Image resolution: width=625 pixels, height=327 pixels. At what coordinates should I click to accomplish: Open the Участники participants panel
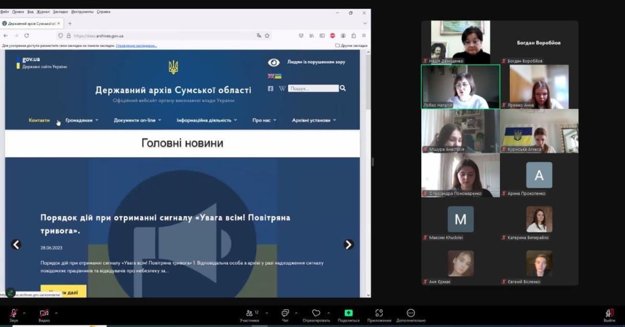(249, 313)
